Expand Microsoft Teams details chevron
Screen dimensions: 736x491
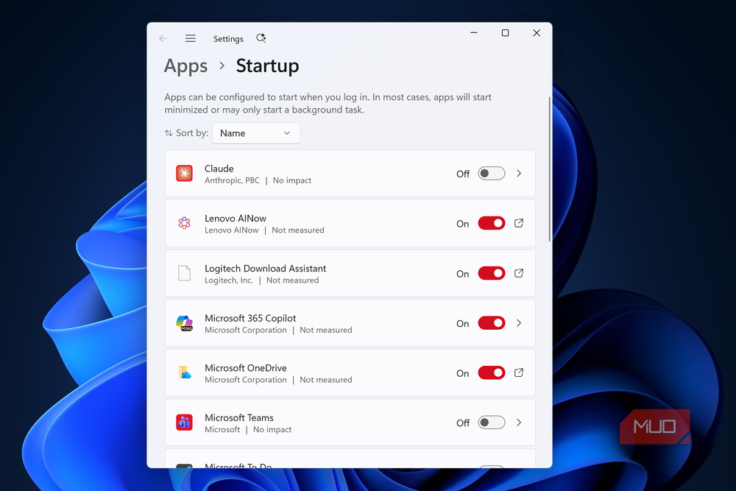[x=519, y=423]
